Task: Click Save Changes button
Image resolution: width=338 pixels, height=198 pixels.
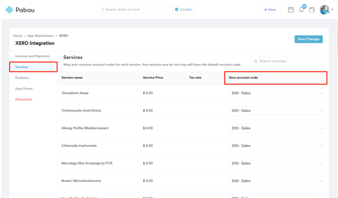Action: click(x=308, y=39)
